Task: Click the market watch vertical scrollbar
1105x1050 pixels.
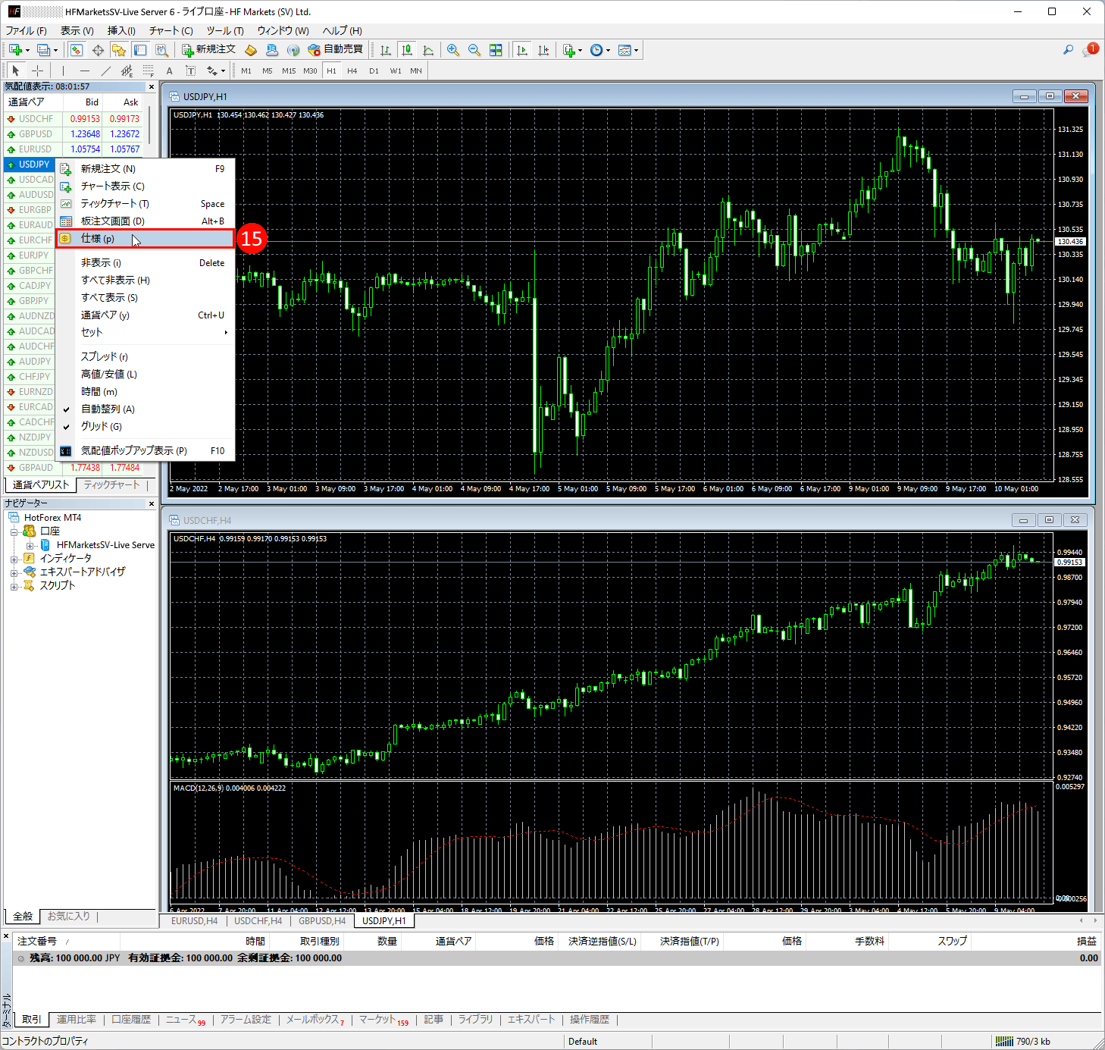Action: coord(150,126)
